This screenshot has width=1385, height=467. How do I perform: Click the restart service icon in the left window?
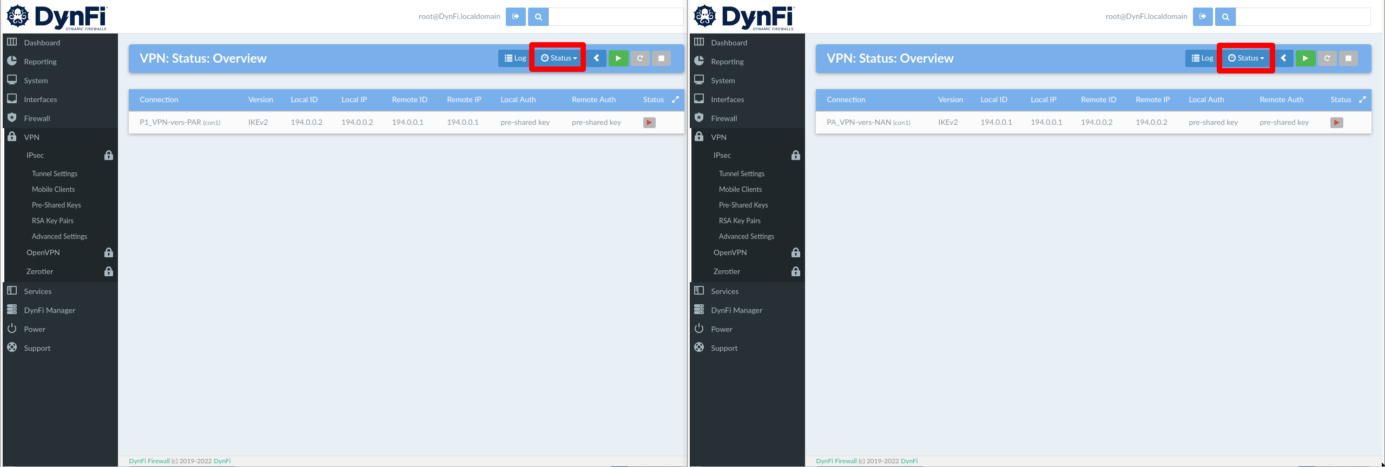640,58
